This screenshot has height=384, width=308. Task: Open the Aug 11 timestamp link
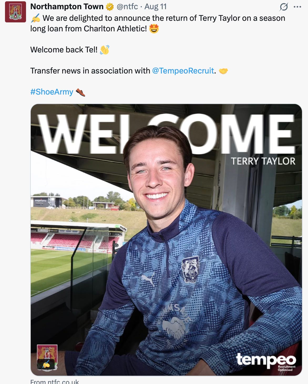point(155,7)
